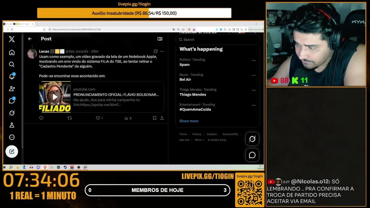Open the Follow people sidebar icon

(x=12, y=89)
